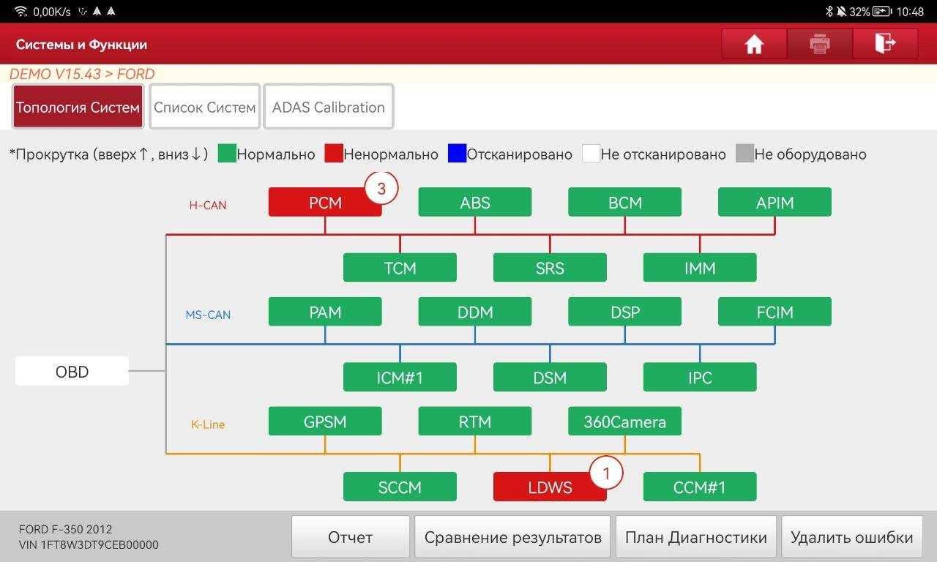This screenshot has width=937, height=562.
Task: Select the PCM module node
Action: pyautogui.click(x=325, y=203)
